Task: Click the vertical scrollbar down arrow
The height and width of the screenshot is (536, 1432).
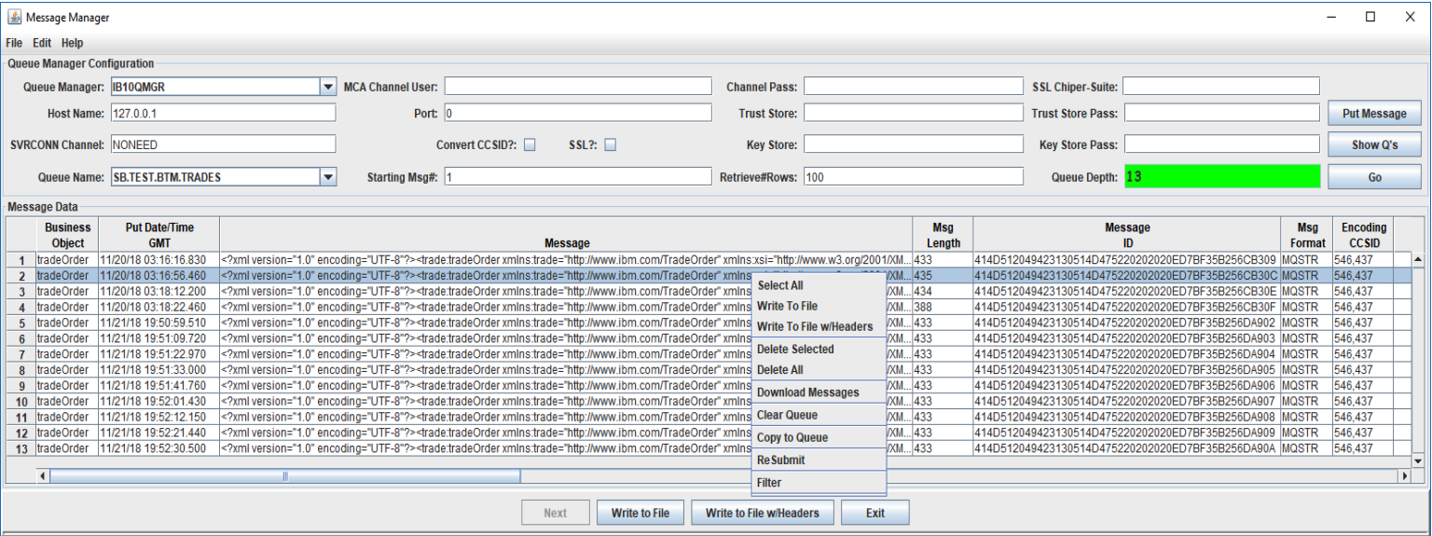Action: tap(1419, 460)
